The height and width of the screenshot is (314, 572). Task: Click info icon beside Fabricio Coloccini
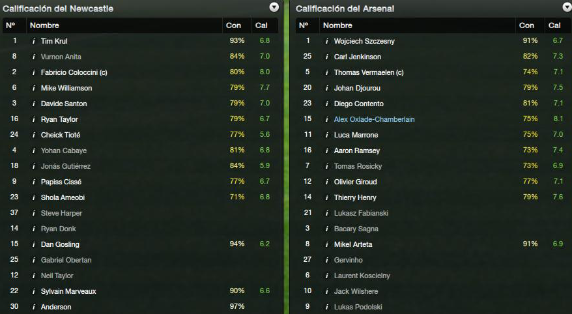click(34, 72)
